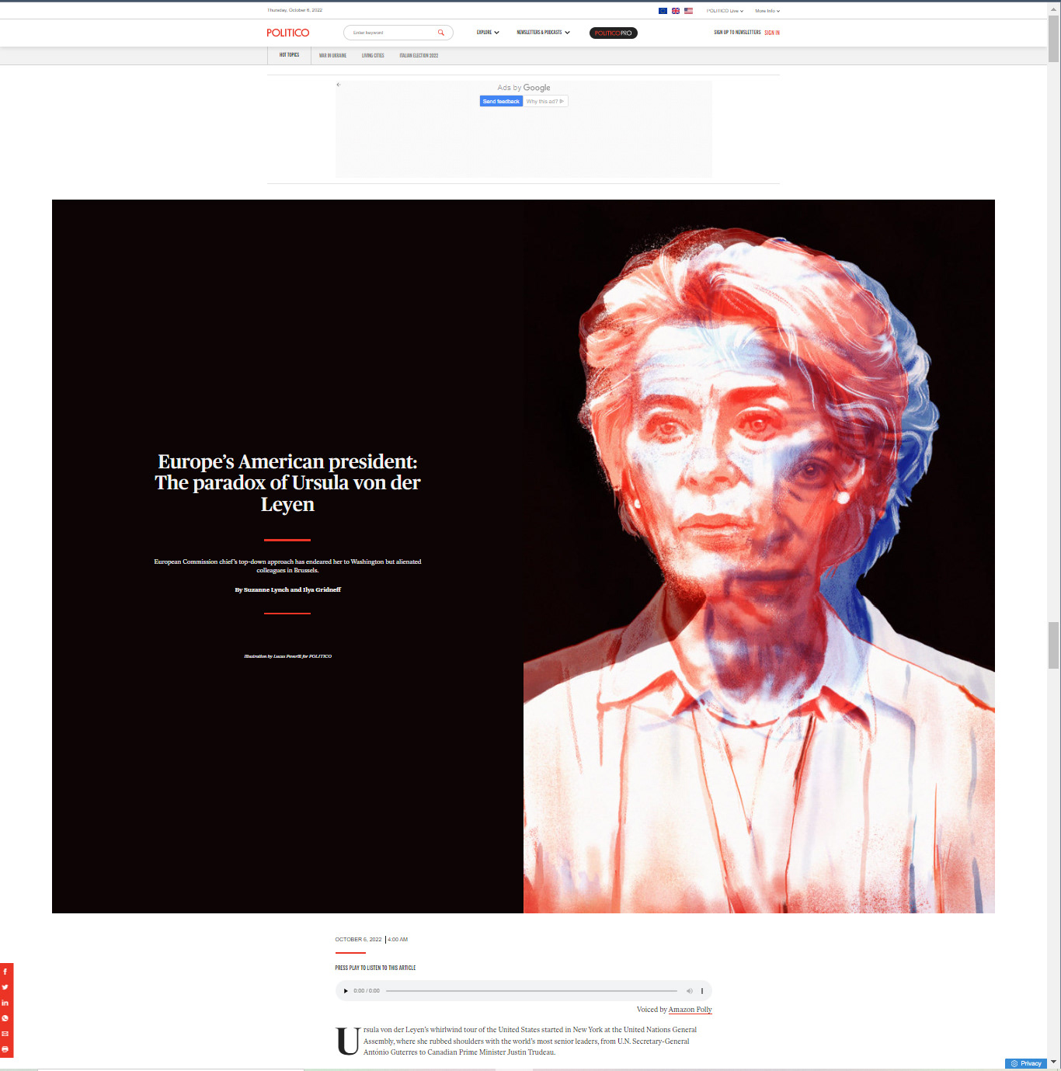Click the Privacy button
1061x1071 pixels.
tap(1025, 1064)
